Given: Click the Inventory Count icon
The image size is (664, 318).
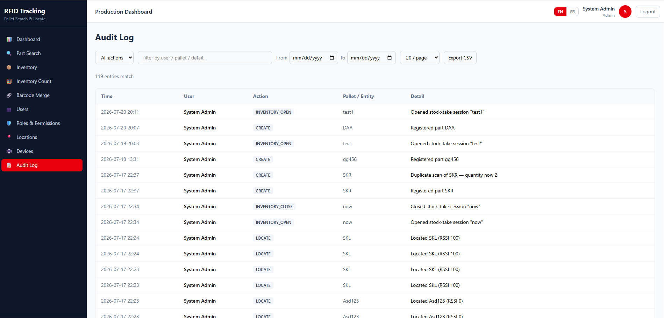Looking at the screenshot, I should coord(9,81).
